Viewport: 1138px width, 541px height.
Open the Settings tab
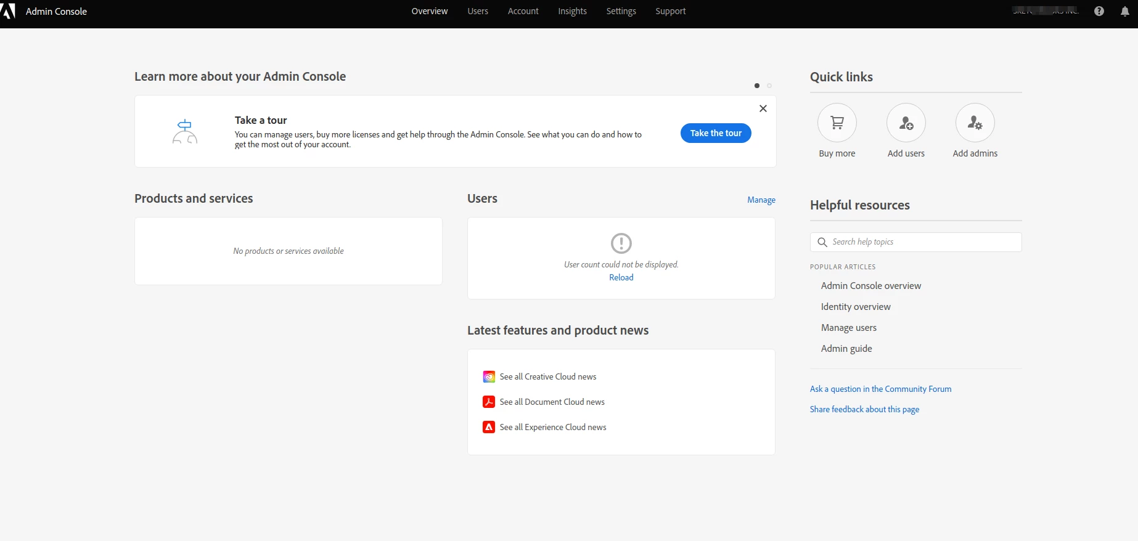pyautogui.click(x=621, y=11)
